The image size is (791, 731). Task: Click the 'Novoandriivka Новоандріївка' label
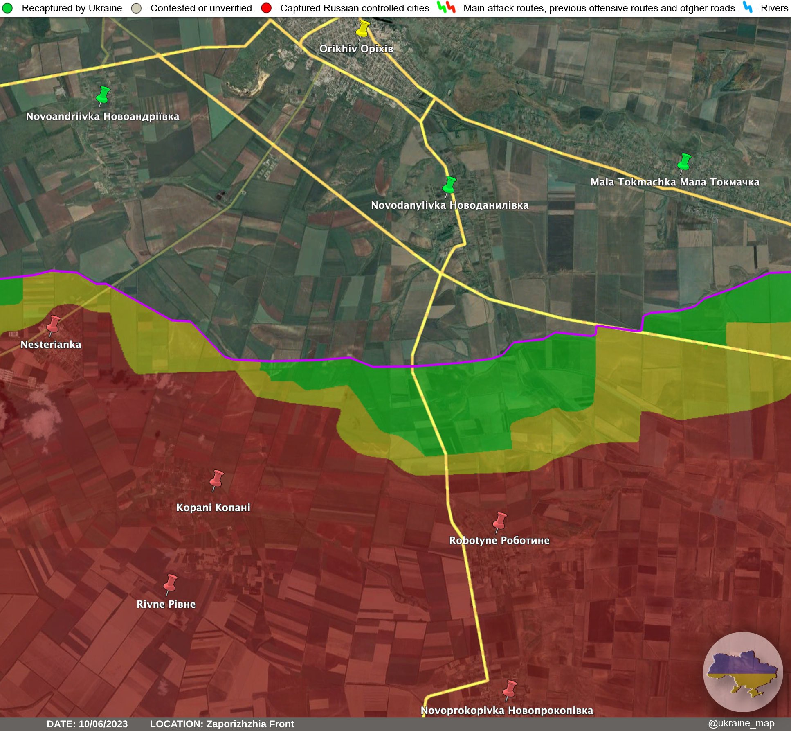(x=103, y=117)
